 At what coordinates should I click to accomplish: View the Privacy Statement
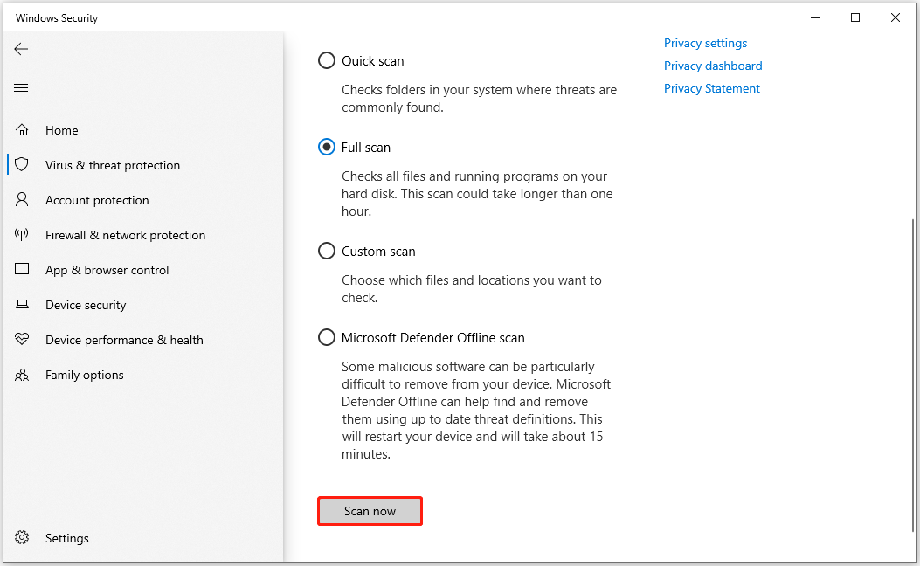[x=711, y=88]
